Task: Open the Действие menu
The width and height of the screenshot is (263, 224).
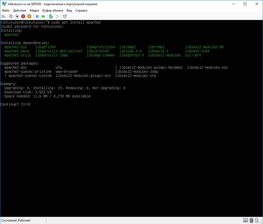Action: [20, 10]
